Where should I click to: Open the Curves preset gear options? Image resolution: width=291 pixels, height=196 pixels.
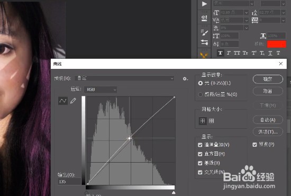point(185,79)
